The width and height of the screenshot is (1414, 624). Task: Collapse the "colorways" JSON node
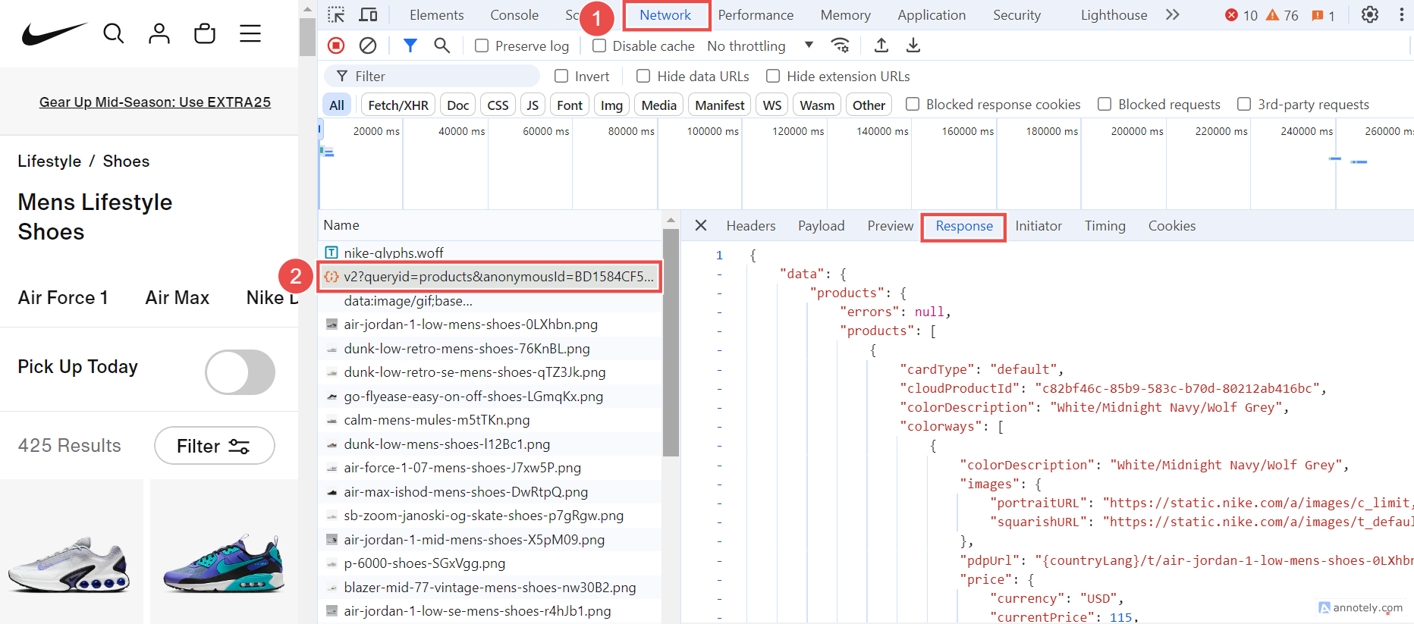(719, 426)
